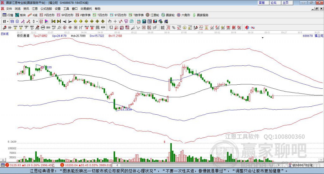324x174 pixels.
Task: Toggle the colored flag indicator button
Action: coord(47,21)
